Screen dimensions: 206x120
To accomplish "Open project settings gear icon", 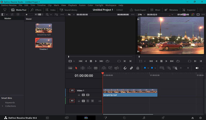I will [200, 118].
